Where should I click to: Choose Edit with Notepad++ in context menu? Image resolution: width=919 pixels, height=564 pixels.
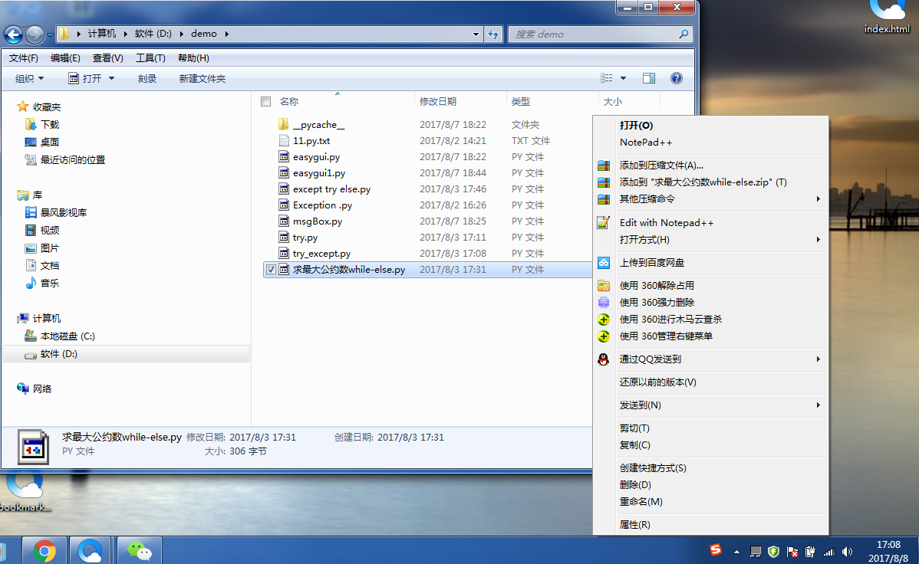(x=667, y=222)
